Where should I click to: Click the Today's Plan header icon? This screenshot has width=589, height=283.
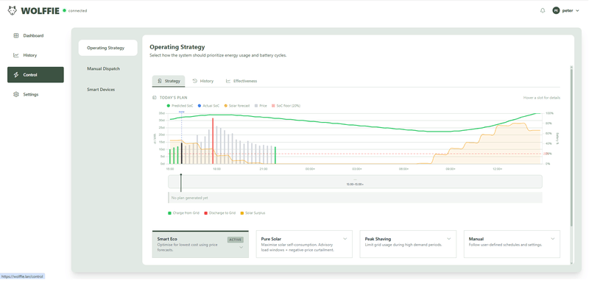[155, 98]
